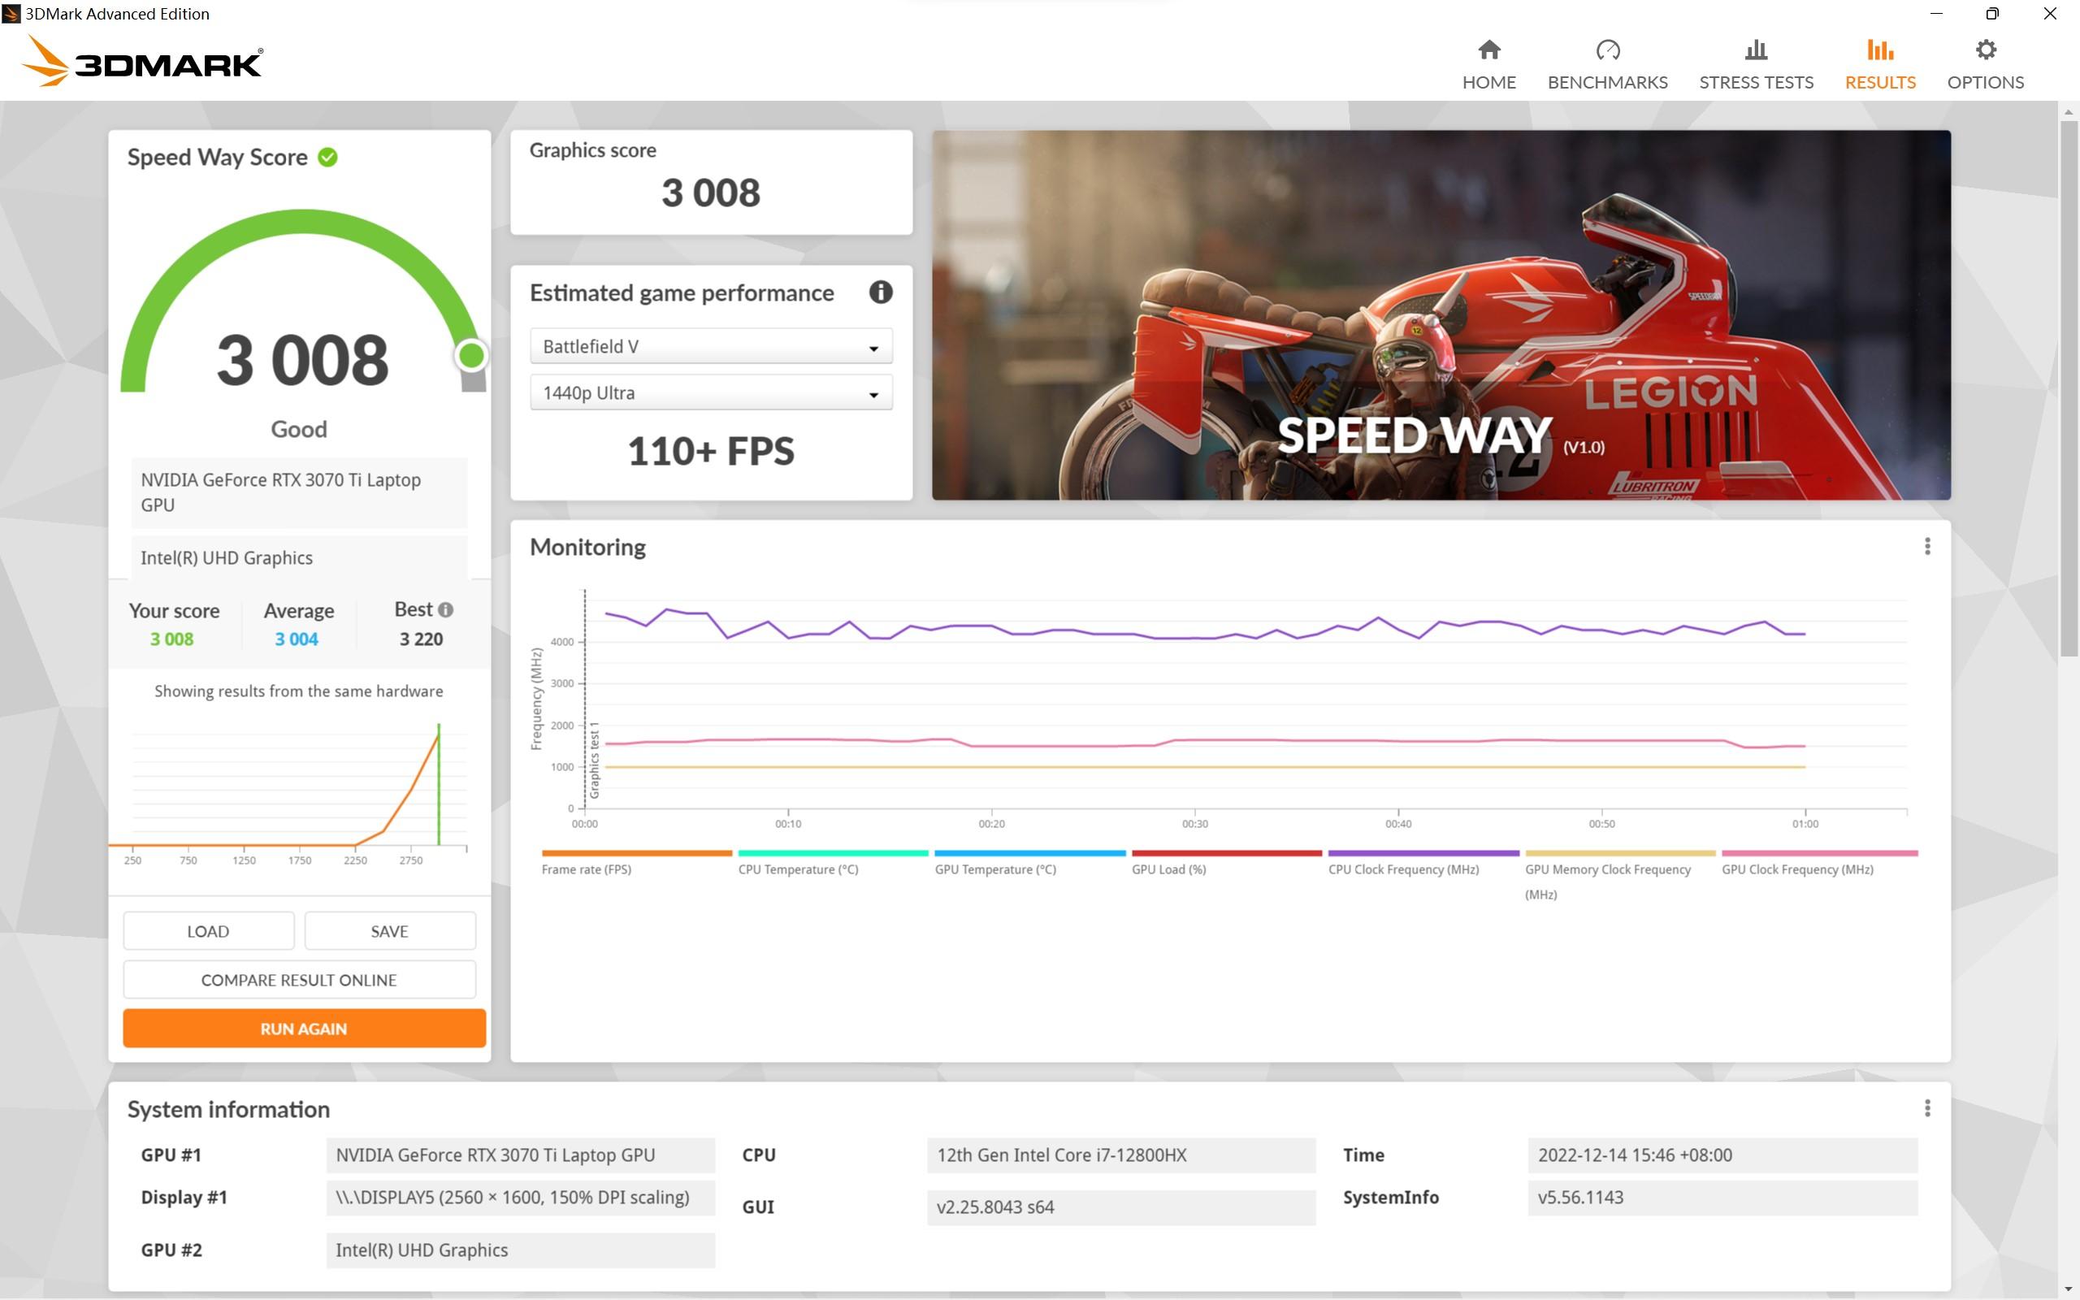This screenshot has width=2080, height=1300.
Task: Click the green validation checkmark by Speed Way Score
Action: click(327, 158)
